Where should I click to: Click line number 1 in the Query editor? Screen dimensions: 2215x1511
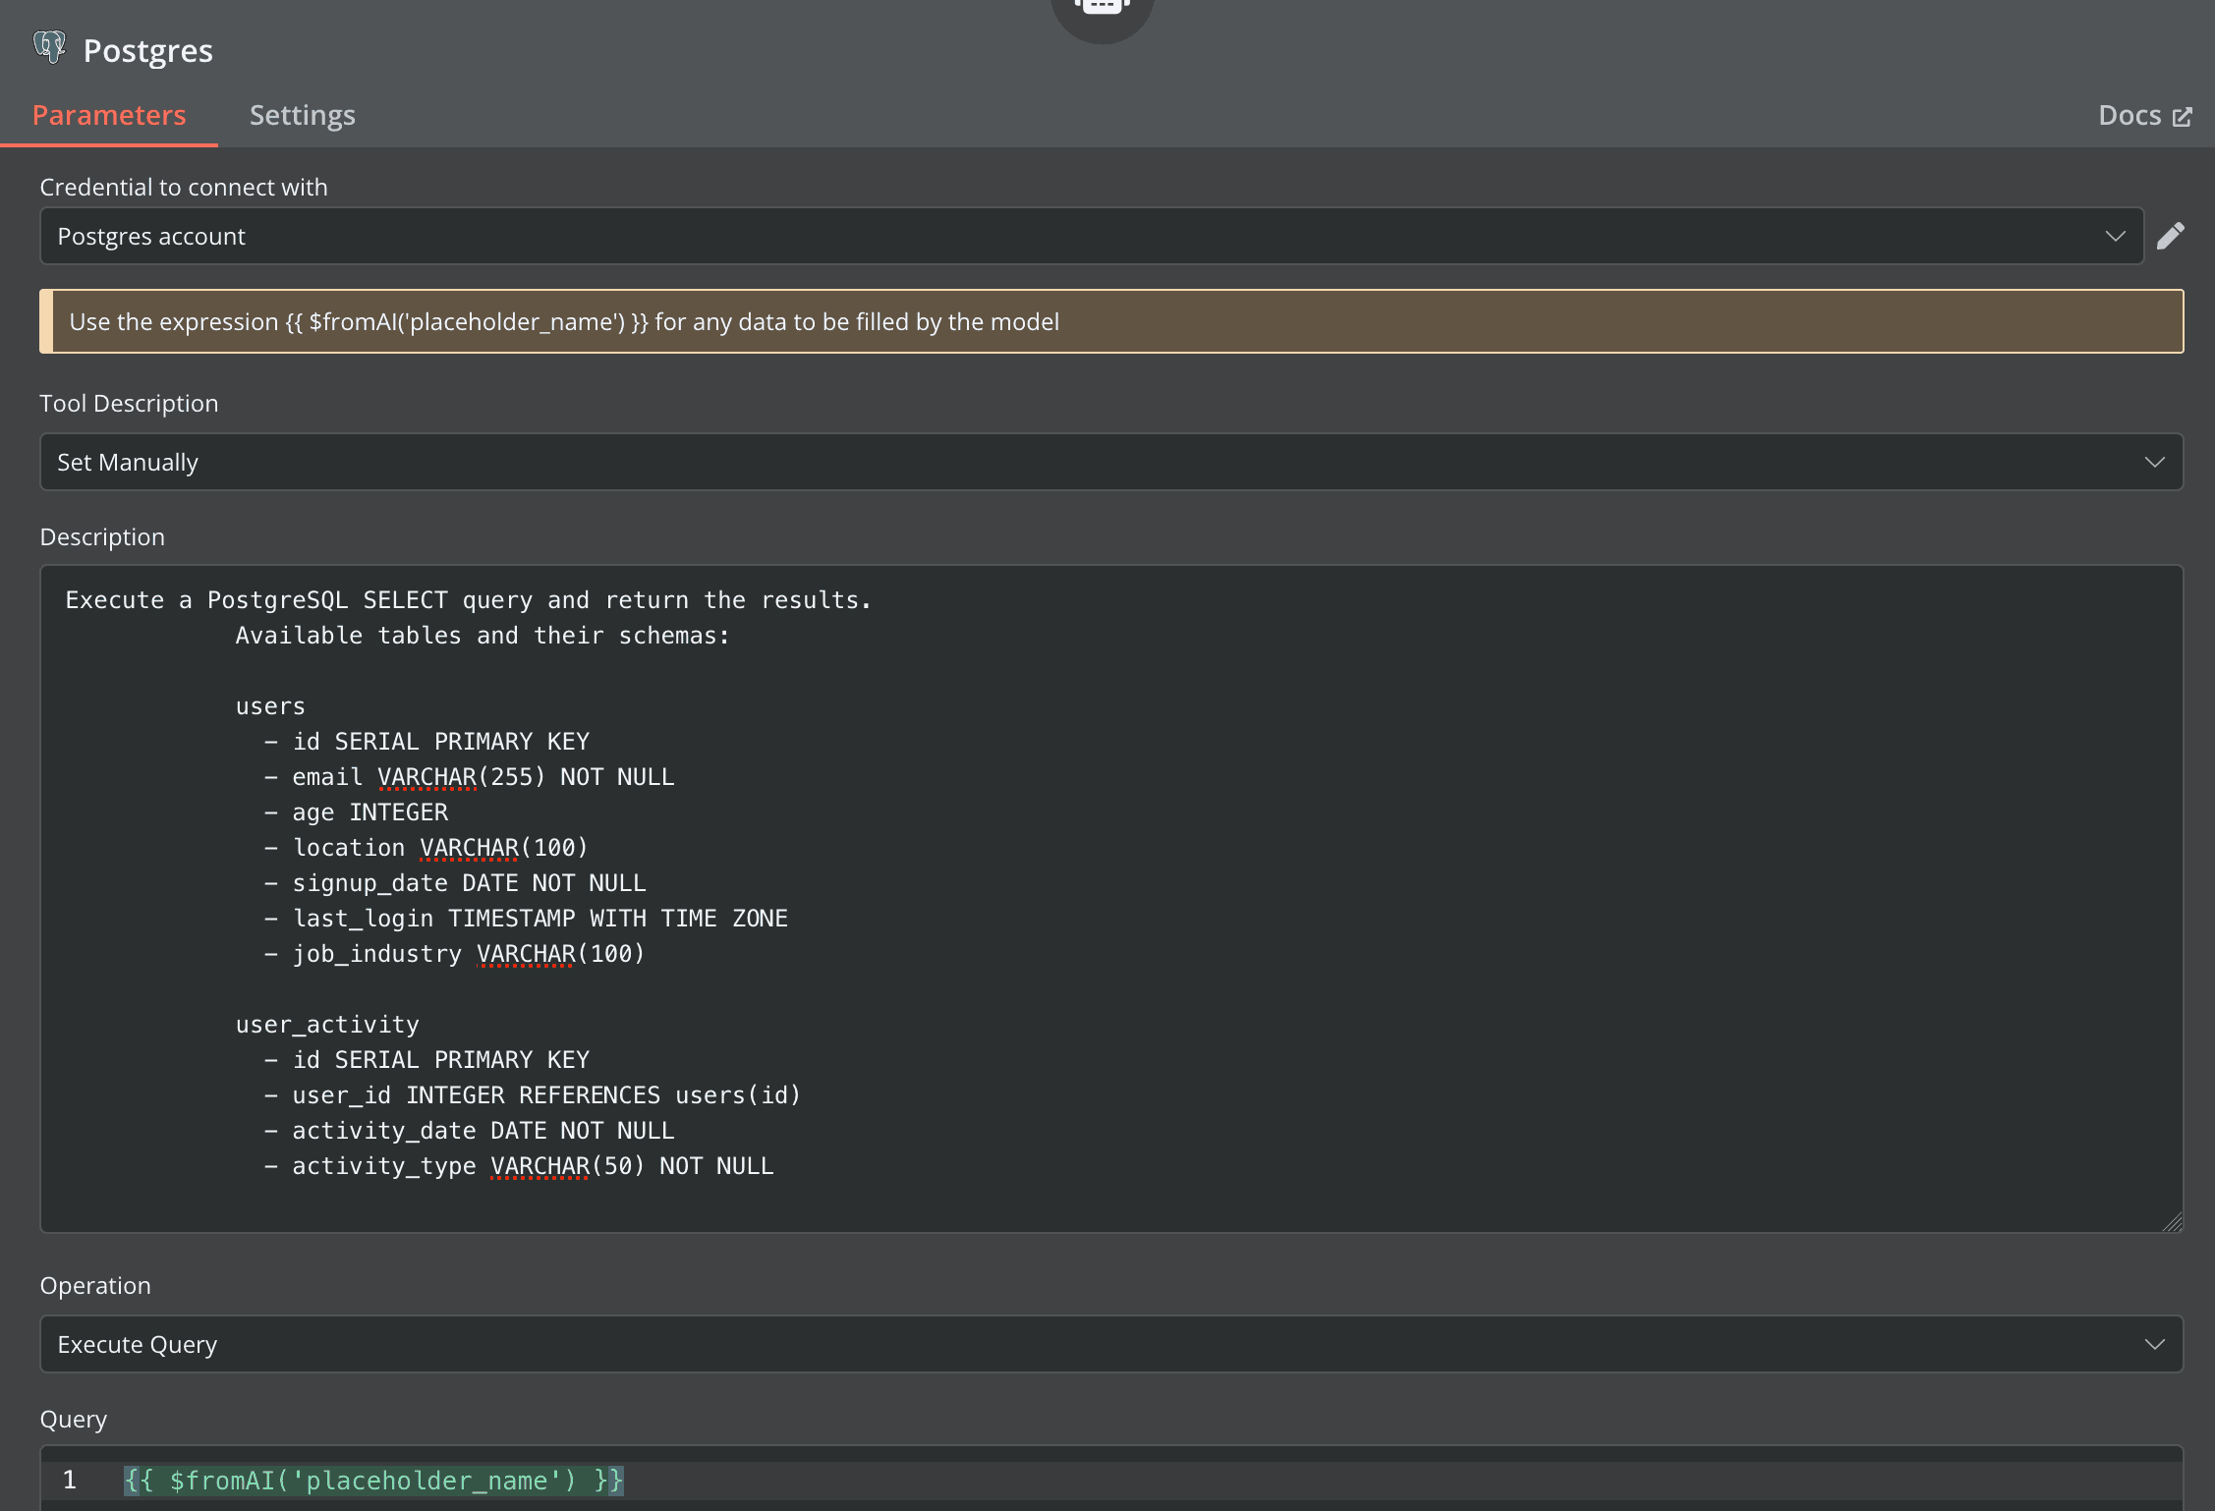[x=69, y=1480]
